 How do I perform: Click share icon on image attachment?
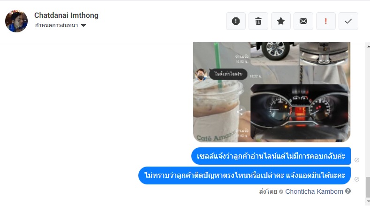240,112
